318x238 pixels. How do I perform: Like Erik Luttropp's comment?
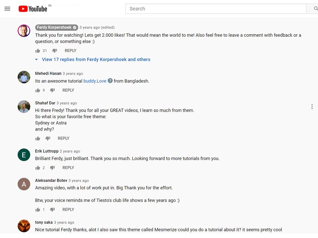pos(38,168)
